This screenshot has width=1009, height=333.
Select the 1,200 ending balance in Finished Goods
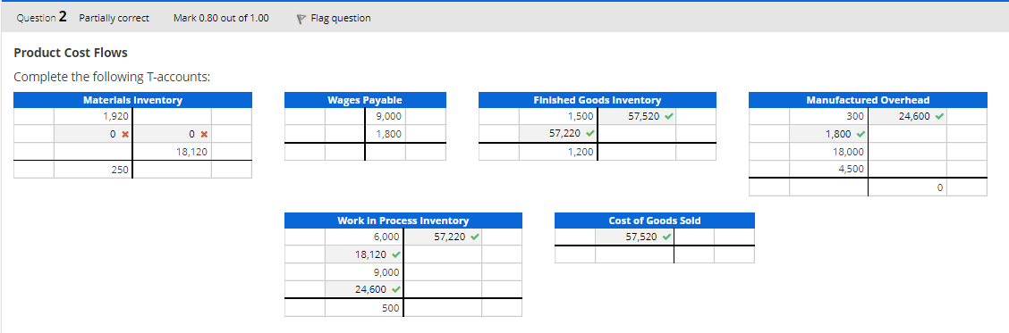tap(558, 152)
